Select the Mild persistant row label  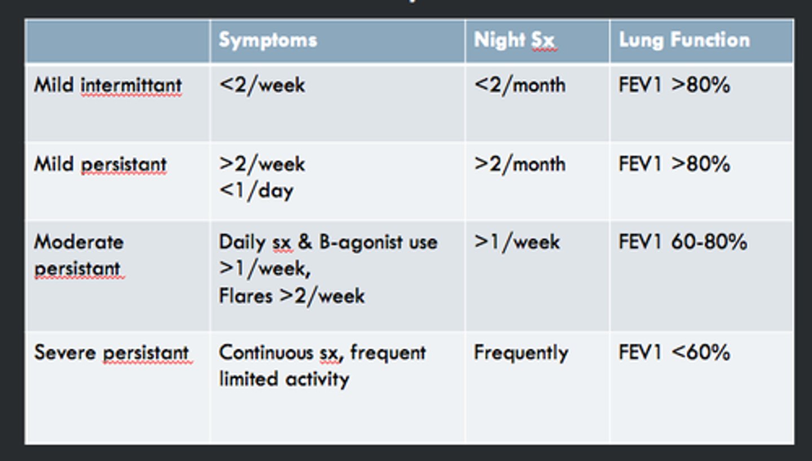(100, 164)
